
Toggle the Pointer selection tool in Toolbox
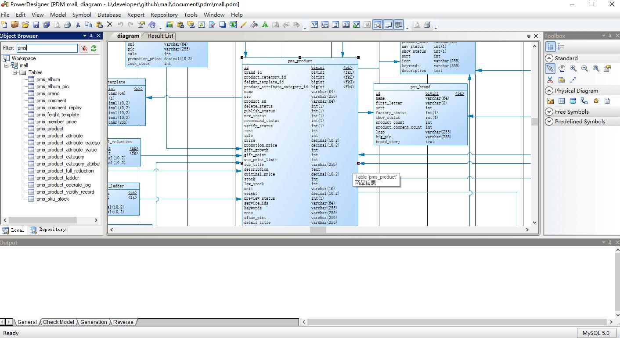click(550, 68)
